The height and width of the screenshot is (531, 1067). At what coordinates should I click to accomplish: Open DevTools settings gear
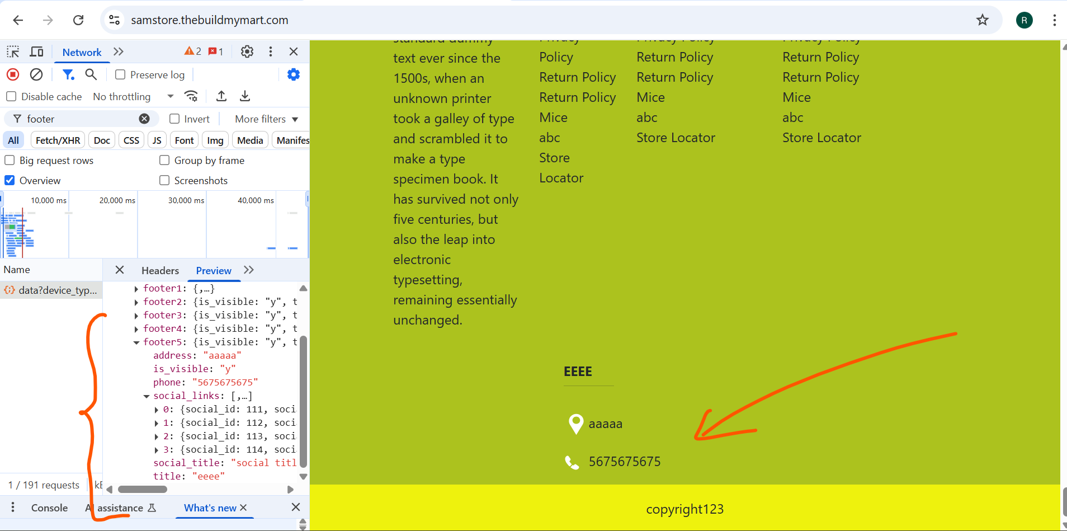pyautogui.click(x=247, y=51)
